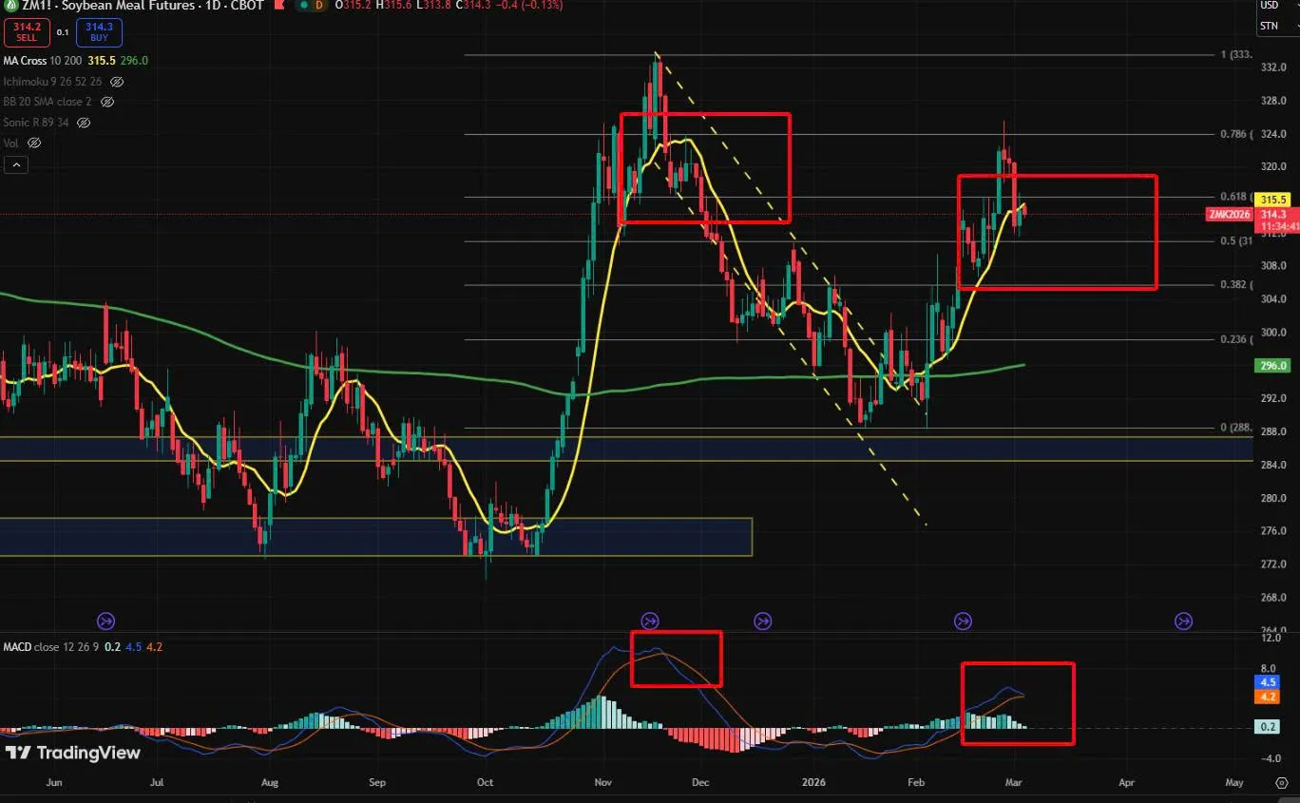This screenshot has height=803, width=1300.
Task: Click the orange D data status badge
Action: pyautogui.click(x=318, y=5)
